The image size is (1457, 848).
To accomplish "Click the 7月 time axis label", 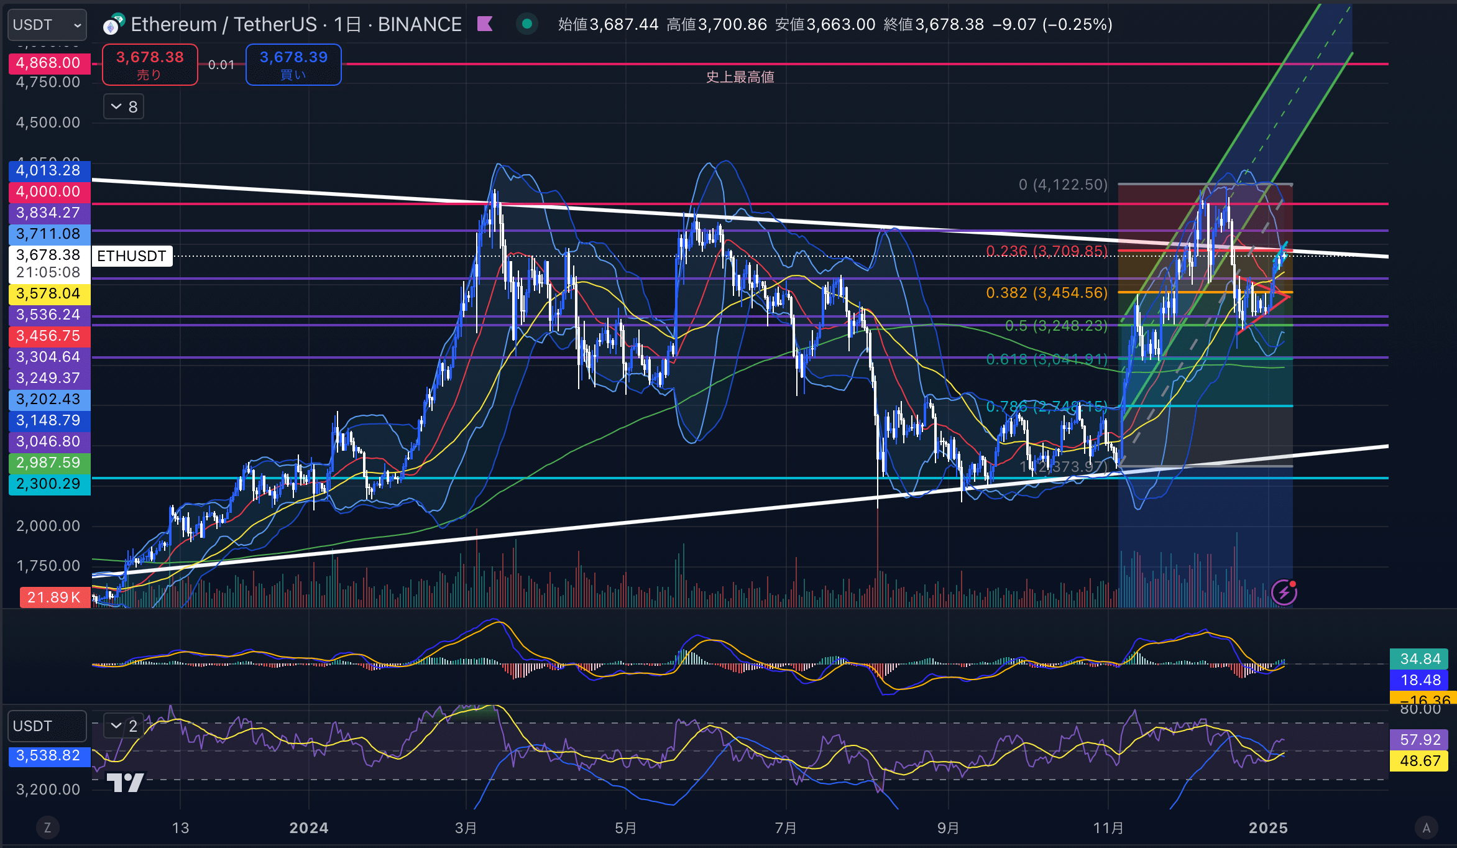I will pyautogui.click(x=786, y=828).
